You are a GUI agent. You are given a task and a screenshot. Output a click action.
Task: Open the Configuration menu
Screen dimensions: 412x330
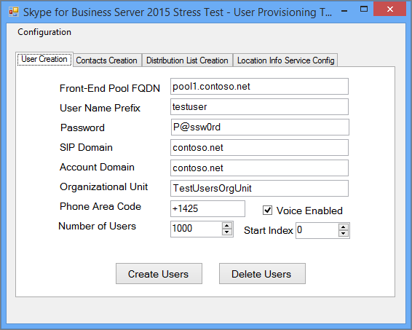pos(44,32)
